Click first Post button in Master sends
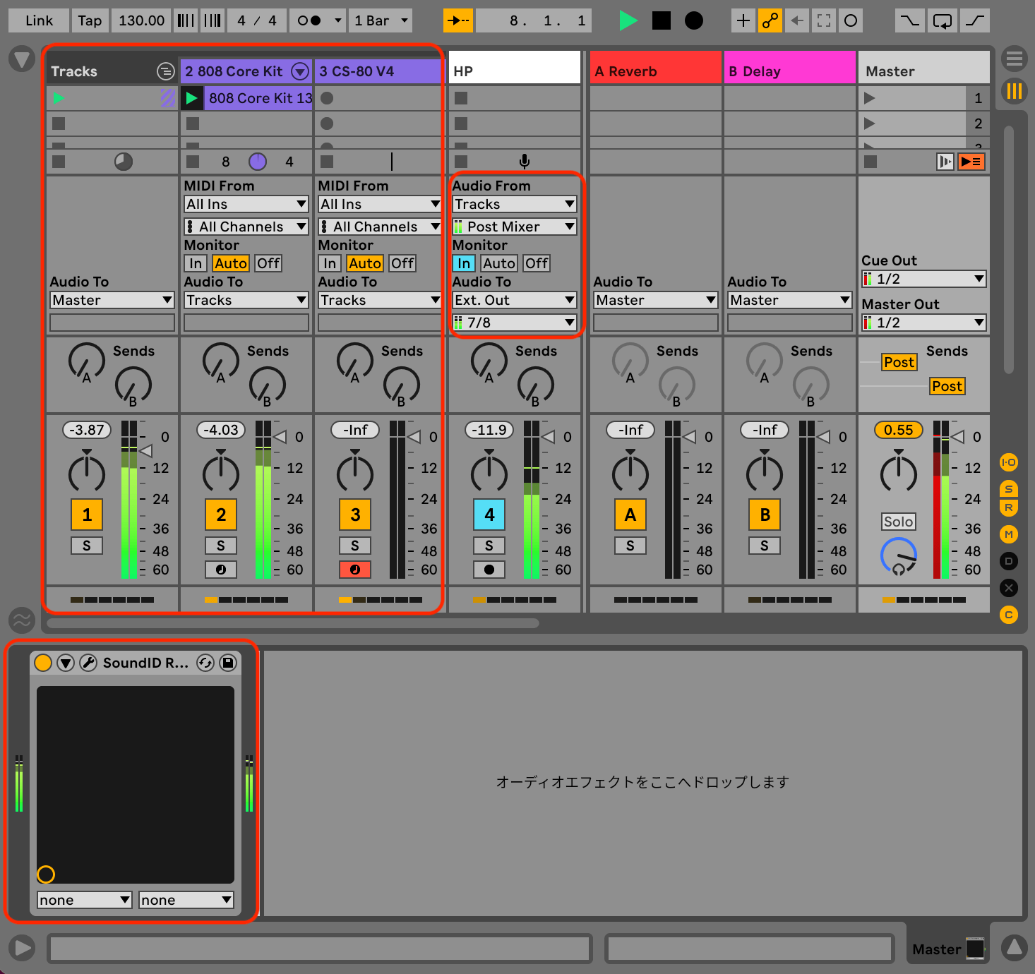 (x=899, y=362)
